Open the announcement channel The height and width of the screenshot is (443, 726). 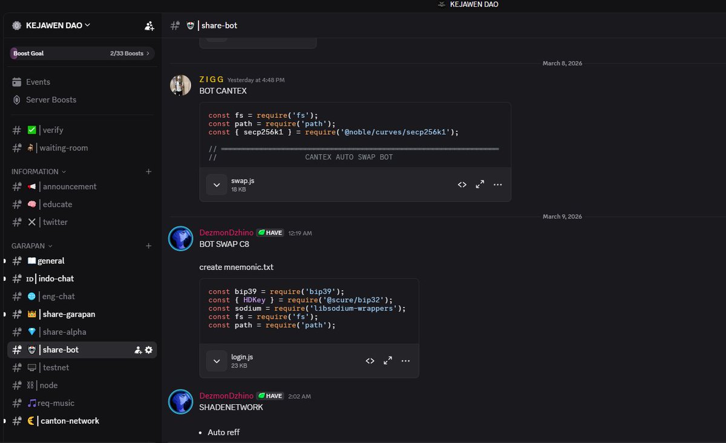(x=82, y=187)
